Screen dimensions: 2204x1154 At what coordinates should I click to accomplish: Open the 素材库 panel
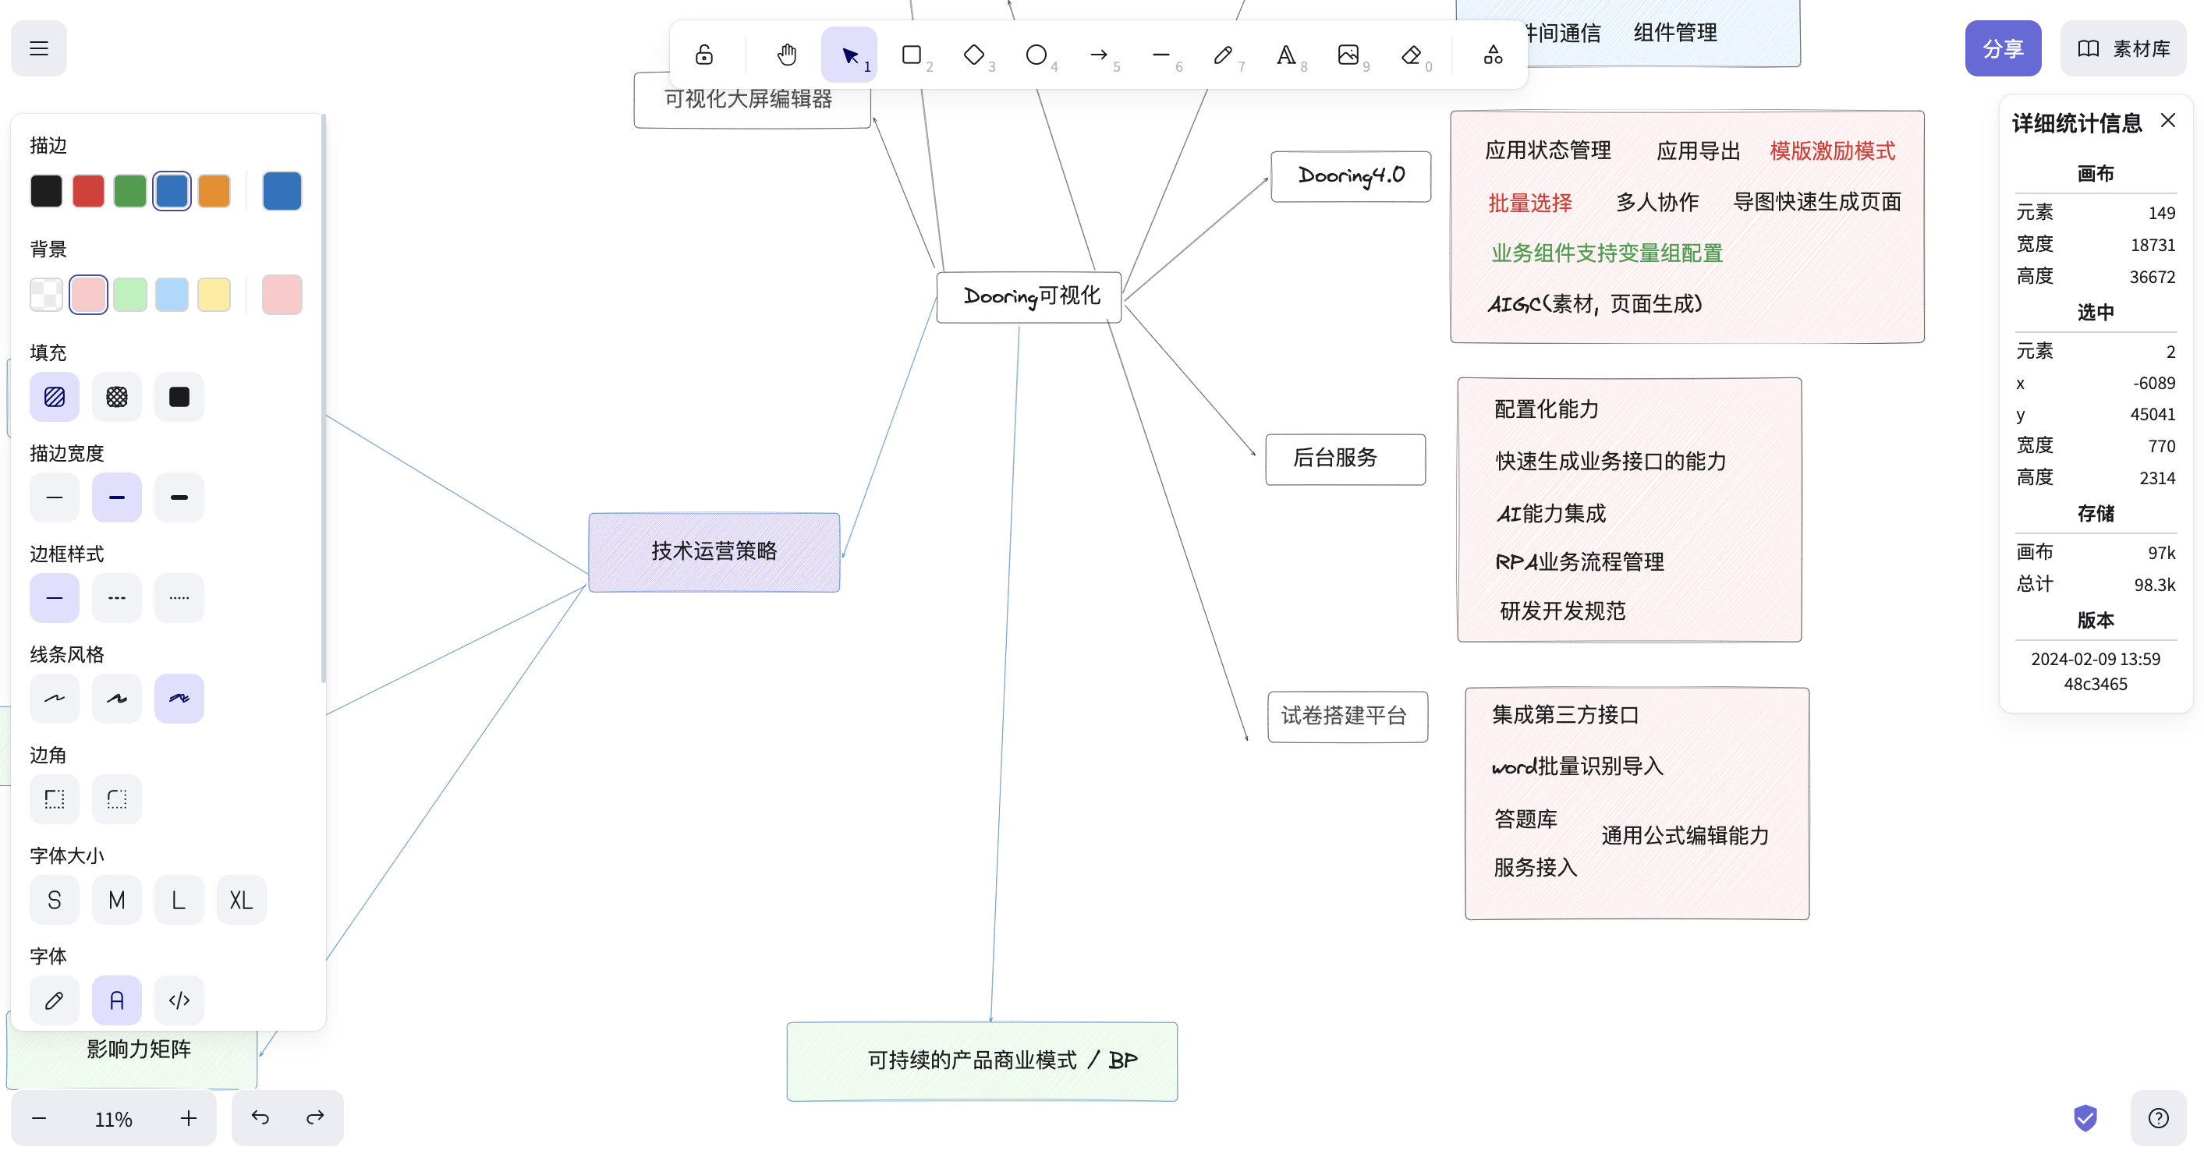[x=2124, y=48]
